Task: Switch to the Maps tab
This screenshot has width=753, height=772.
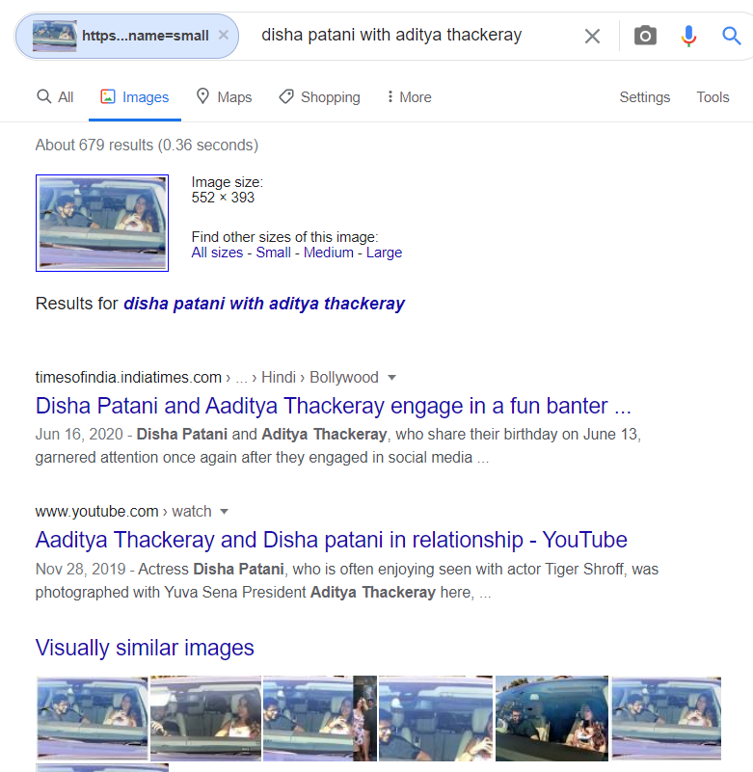Action: [224, 97]
